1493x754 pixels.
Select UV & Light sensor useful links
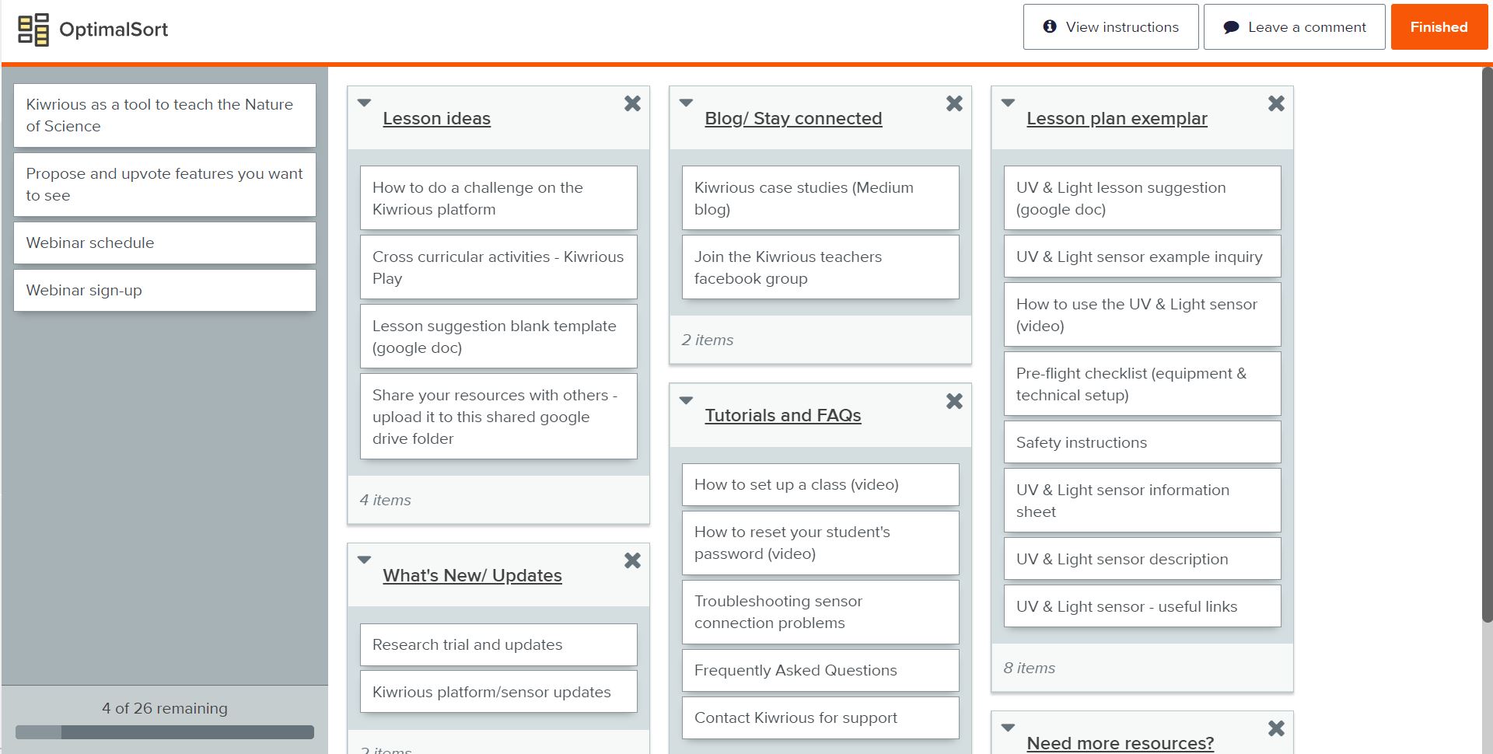tap(1142, 606)
